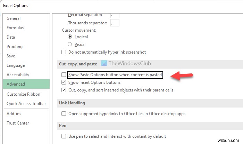Viewport: 243px width, 144px height.
Task: Open Customize Ribbon settings
Action: click(x=23, y=94)
